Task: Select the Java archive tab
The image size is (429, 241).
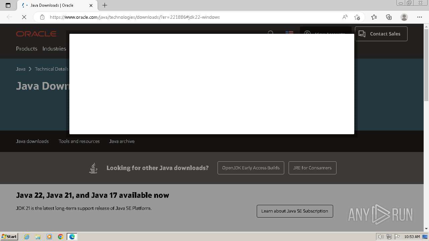Action: (x=122, y=141)
